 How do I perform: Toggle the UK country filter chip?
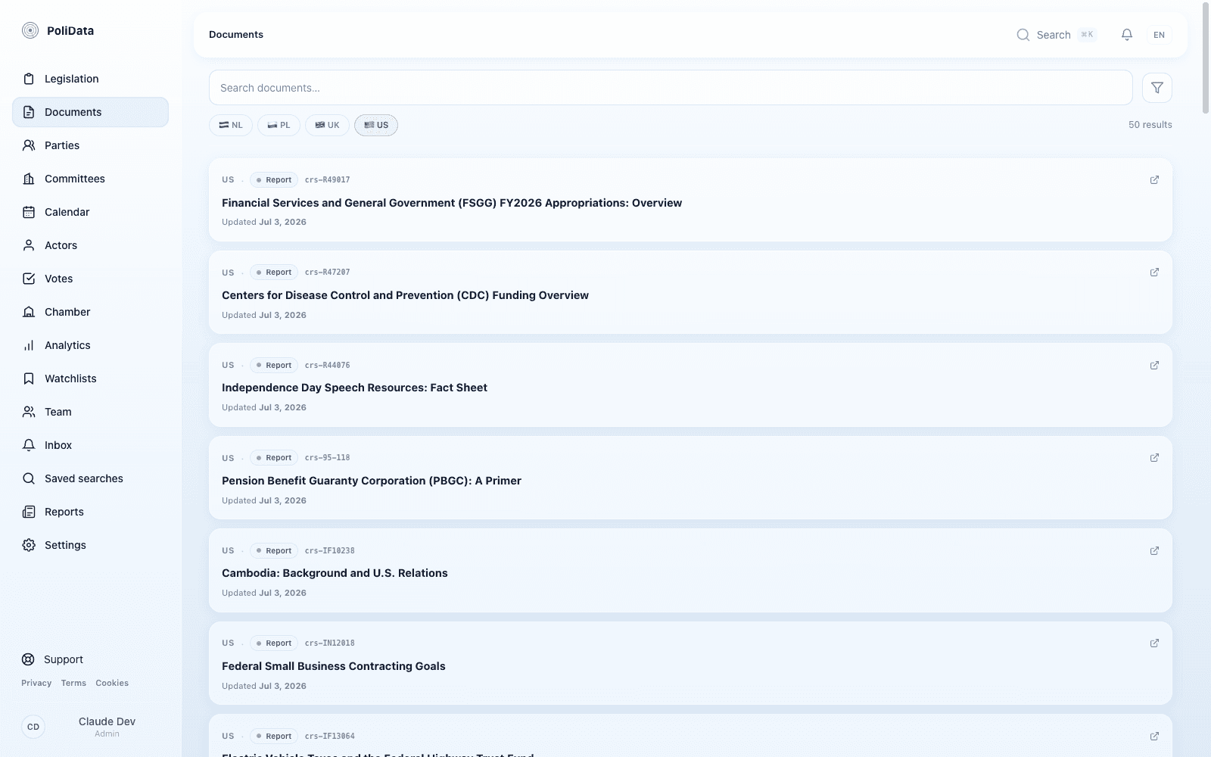coord(327,125)
